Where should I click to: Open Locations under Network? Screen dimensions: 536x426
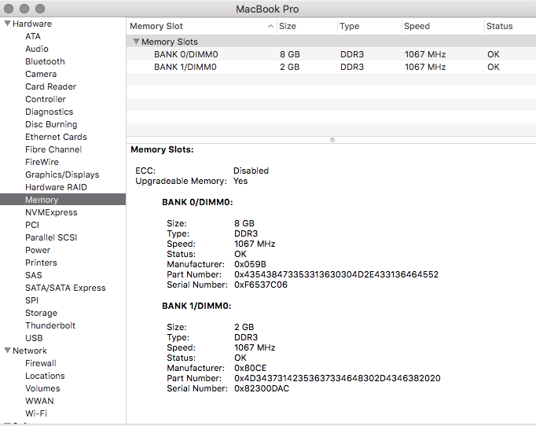(x=45, y=376)
